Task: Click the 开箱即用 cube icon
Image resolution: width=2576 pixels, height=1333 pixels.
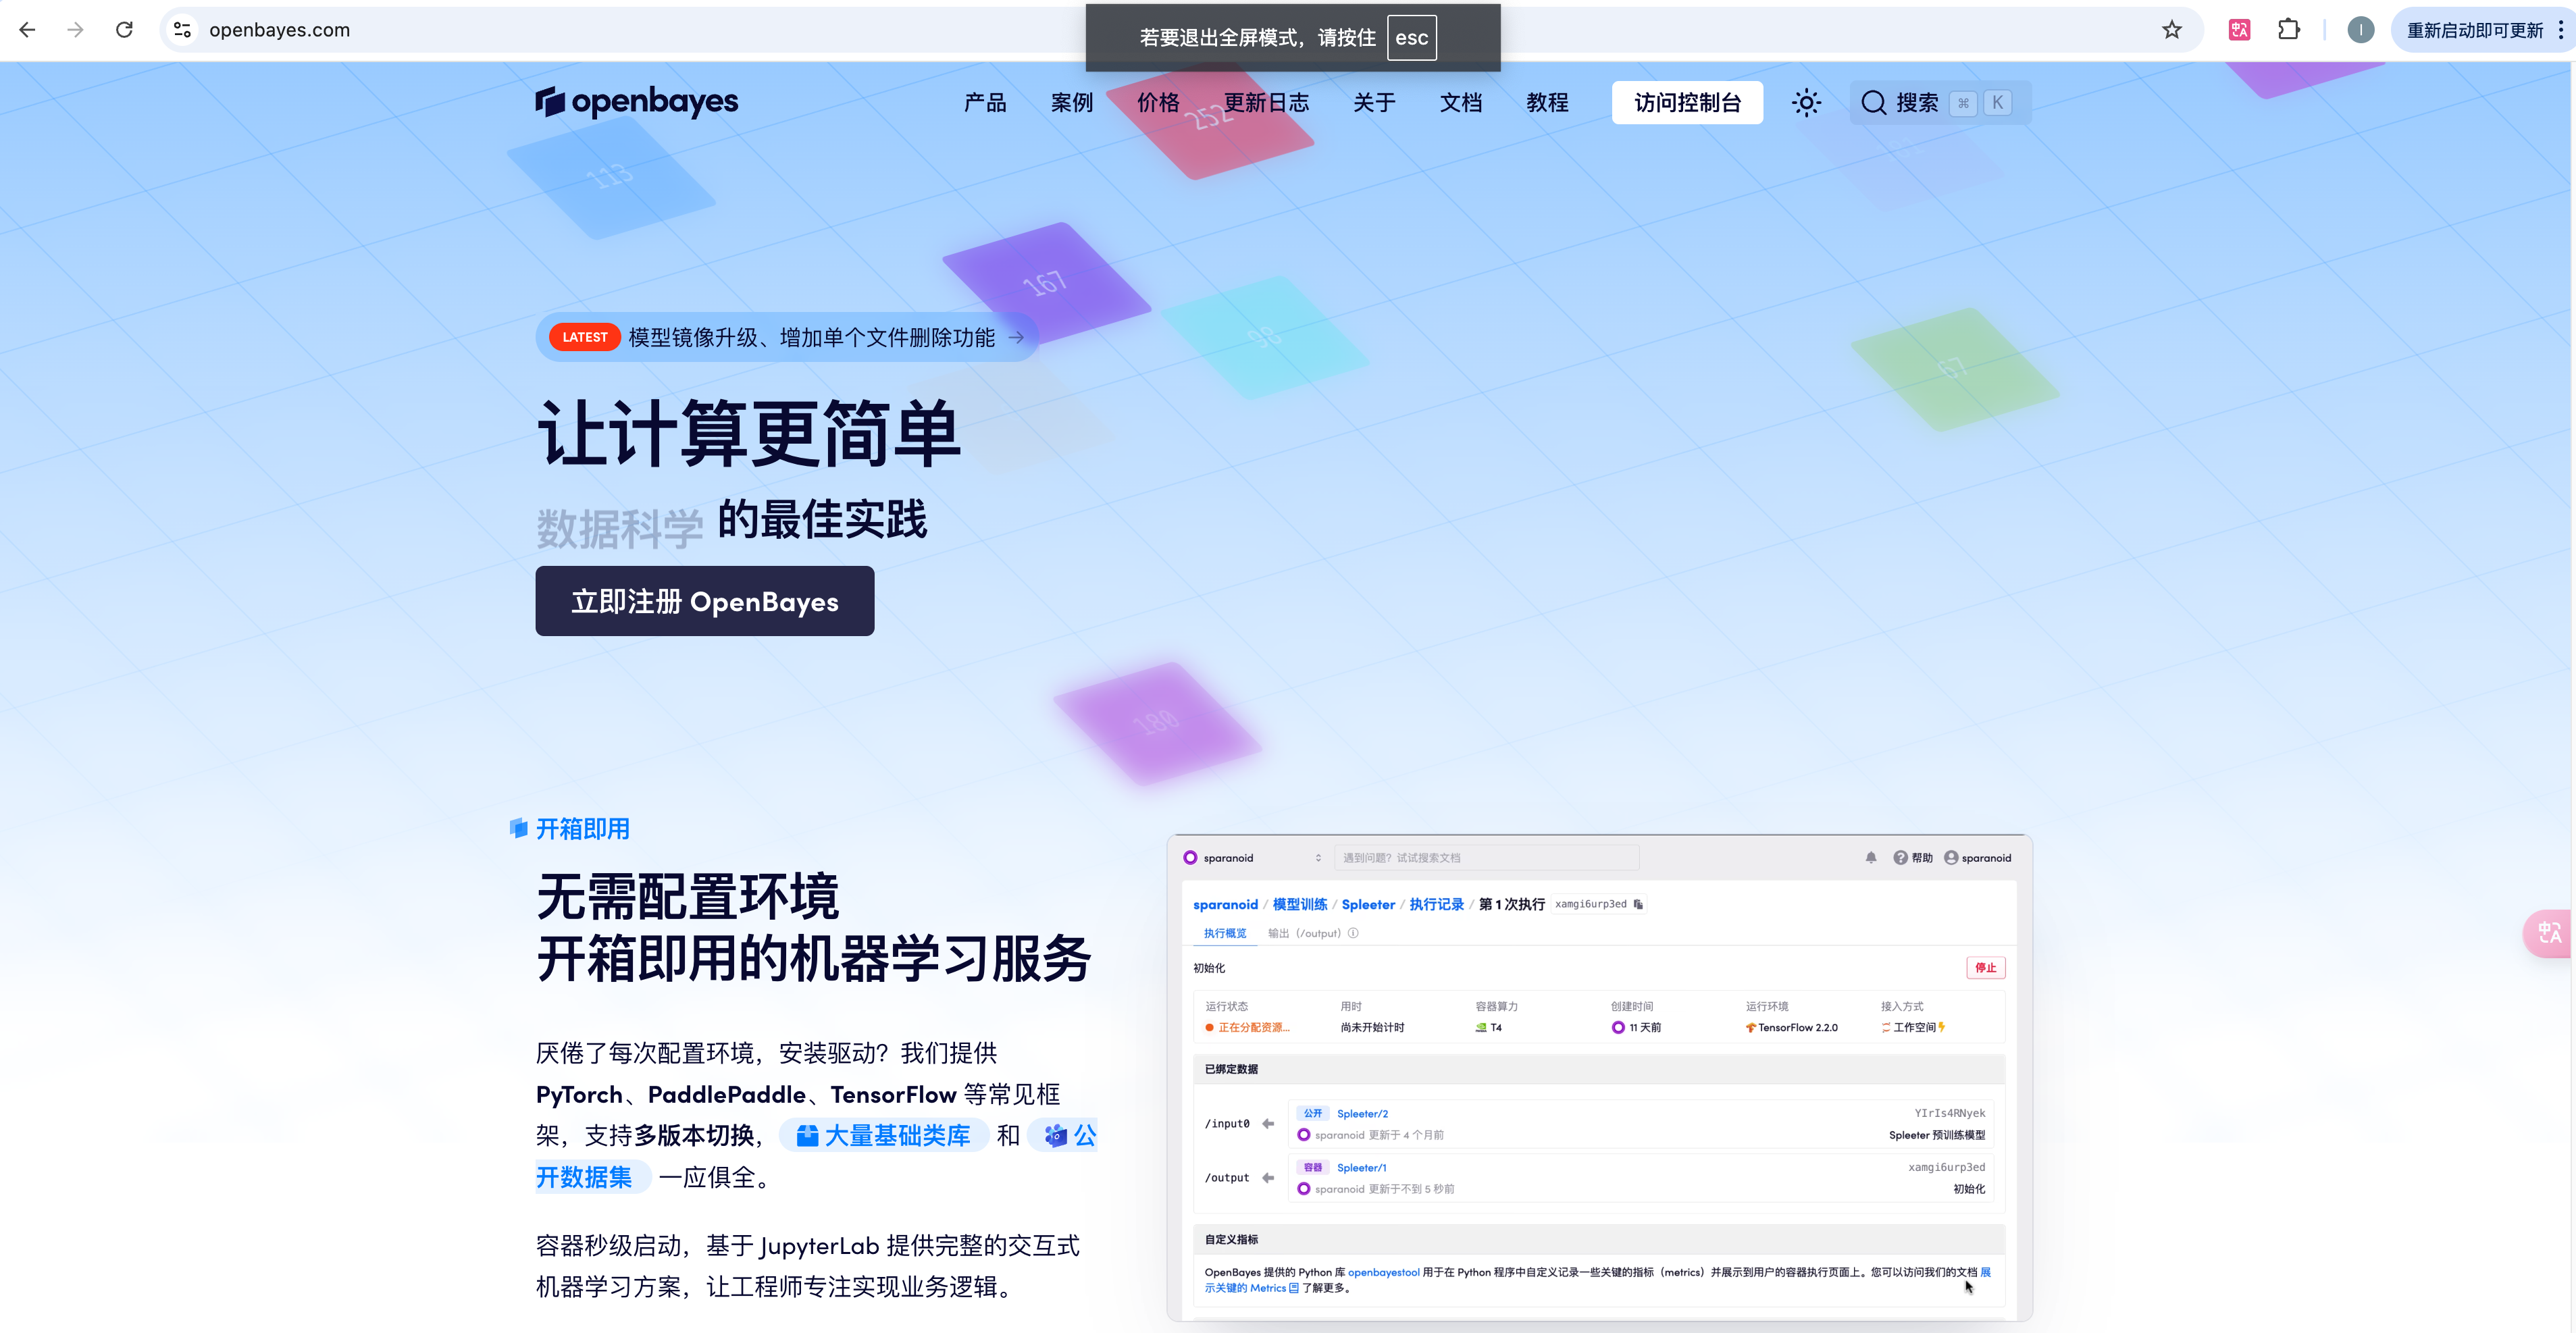Action: point(518,828)
